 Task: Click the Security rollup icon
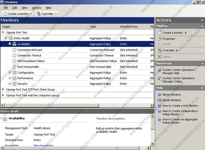coord(14,84)
